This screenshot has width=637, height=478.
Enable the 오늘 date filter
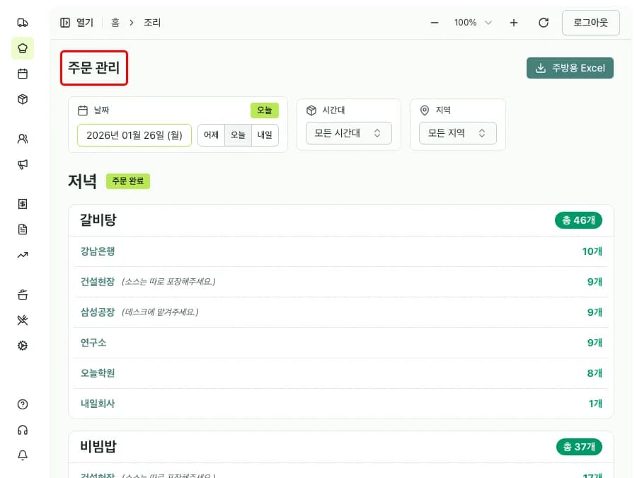(238, 135)
